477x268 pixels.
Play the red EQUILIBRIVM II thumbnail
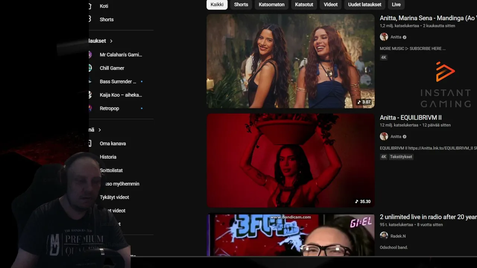pyautogui.click(x=290, y=160)
